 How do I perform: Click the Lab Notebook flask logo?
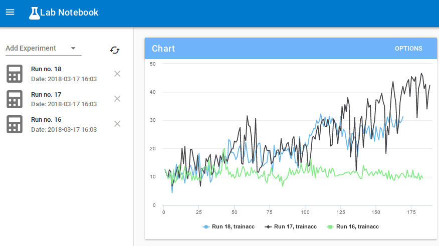click(x=34, y=13)
